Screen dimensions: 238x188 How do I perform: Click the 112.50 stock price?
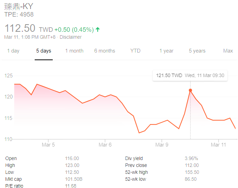coord(20,29)
